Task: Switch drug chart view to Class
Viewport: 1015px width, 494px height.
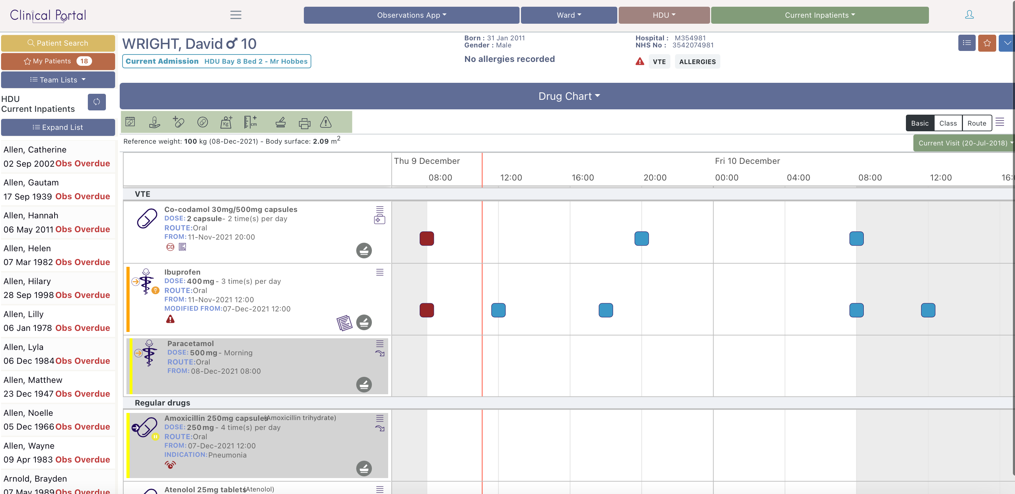Action: [x=948, y=123]
